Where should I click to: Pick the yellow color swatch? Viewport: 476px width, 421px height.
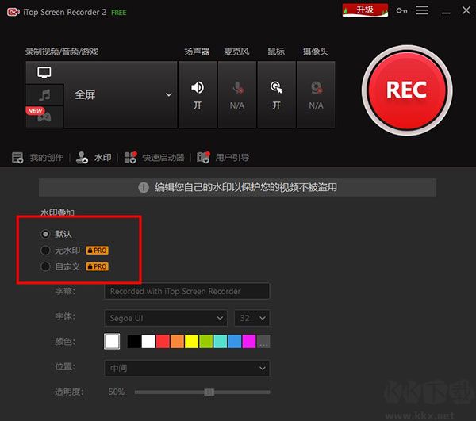click(191, 342)
